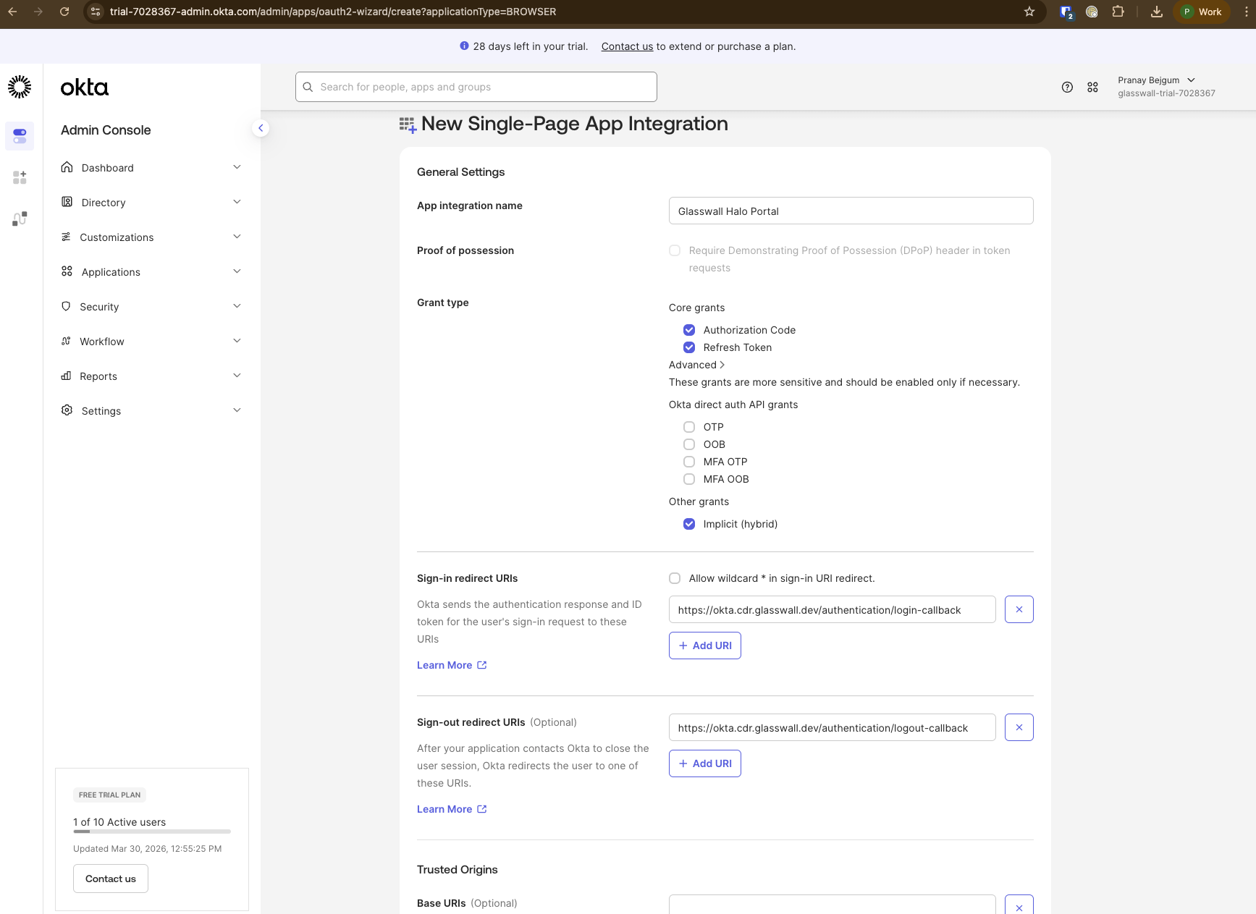Open Learn More under Sign-in redirect URIs
1256x914 pixels.
tap(452, 665)
